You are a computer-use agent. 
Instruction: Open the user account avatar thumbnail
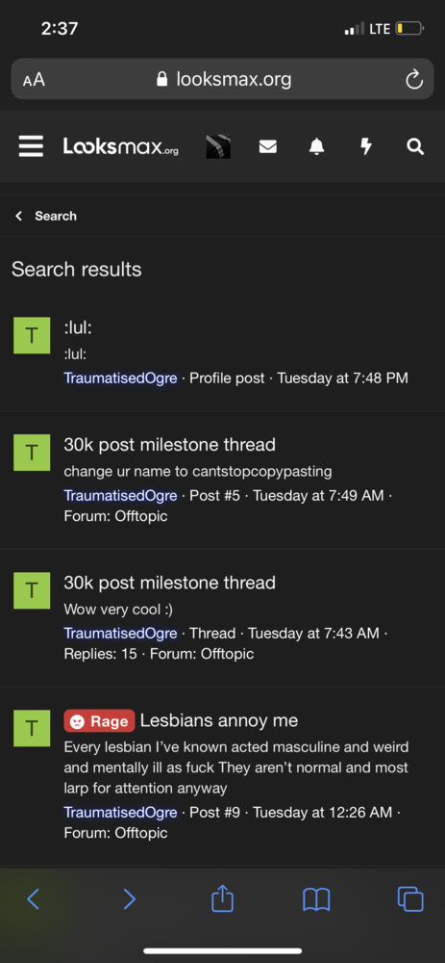tap(218, 146)
